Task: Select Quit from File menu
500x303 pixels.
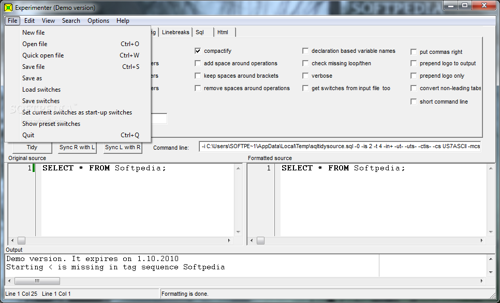Action: 78,135
